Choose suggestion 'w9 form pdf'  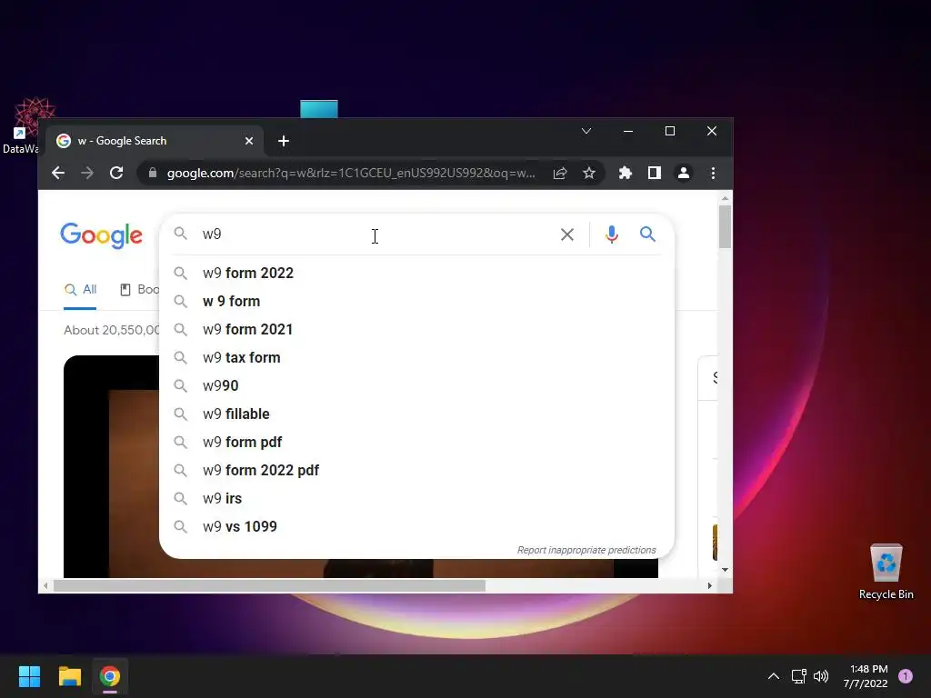point(416,443)
